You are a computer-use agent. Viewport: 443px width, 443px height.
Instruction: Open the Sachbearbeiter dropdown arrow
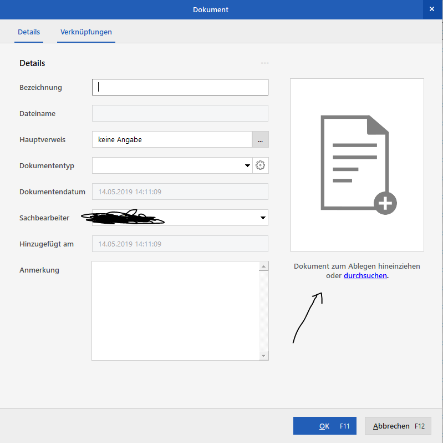263,218
